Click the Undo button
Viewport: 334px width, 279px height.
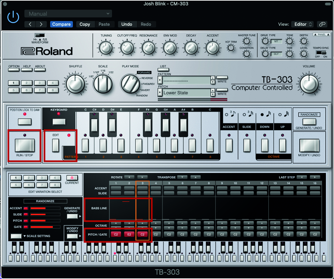pos(127,24)
